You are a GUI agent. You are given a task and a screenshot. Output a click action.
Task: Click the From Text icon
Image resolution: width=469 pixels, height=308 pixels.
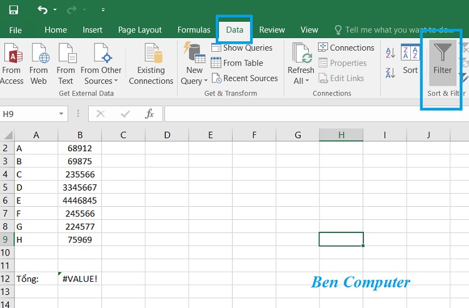pos(66,64)
